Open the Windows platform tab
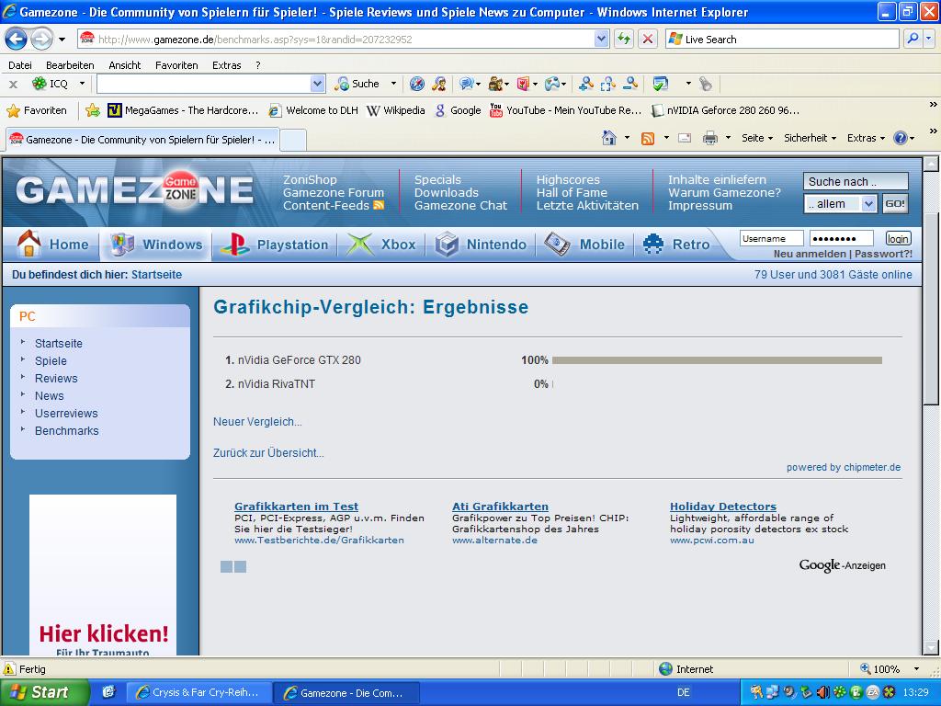Image resolution: width=941 pixels, height=706 pixels. coord(156,245)
